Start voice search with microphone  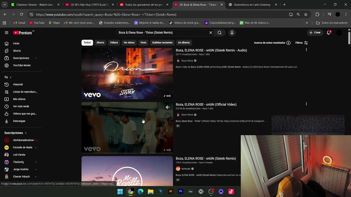(232, 33)
